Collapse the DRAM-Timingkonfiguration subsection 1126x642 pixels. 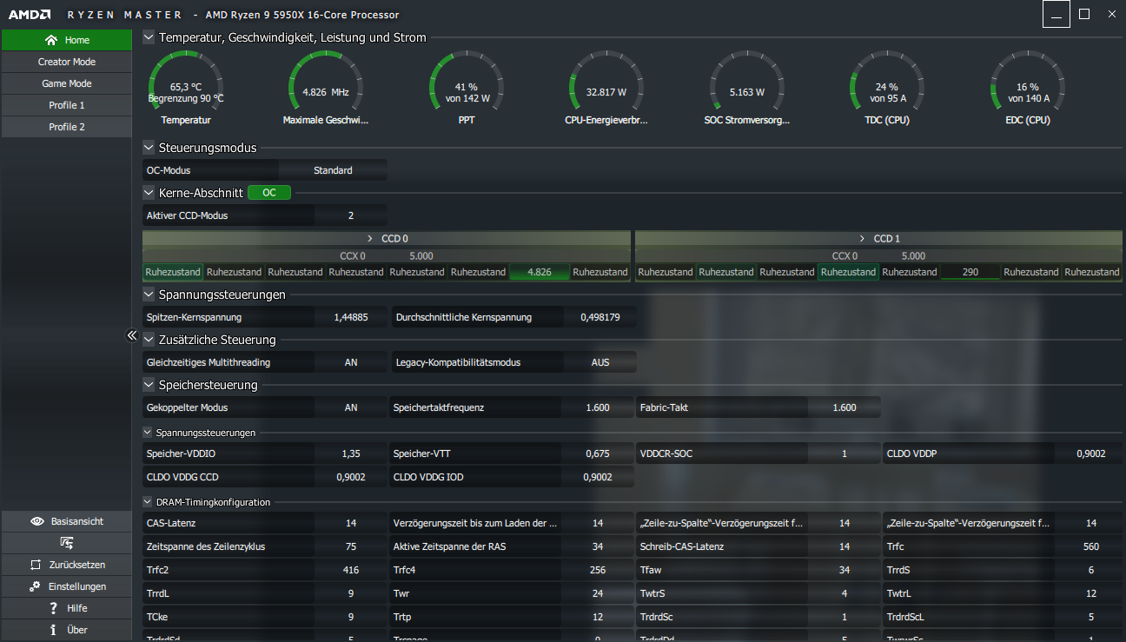[148, 501]
